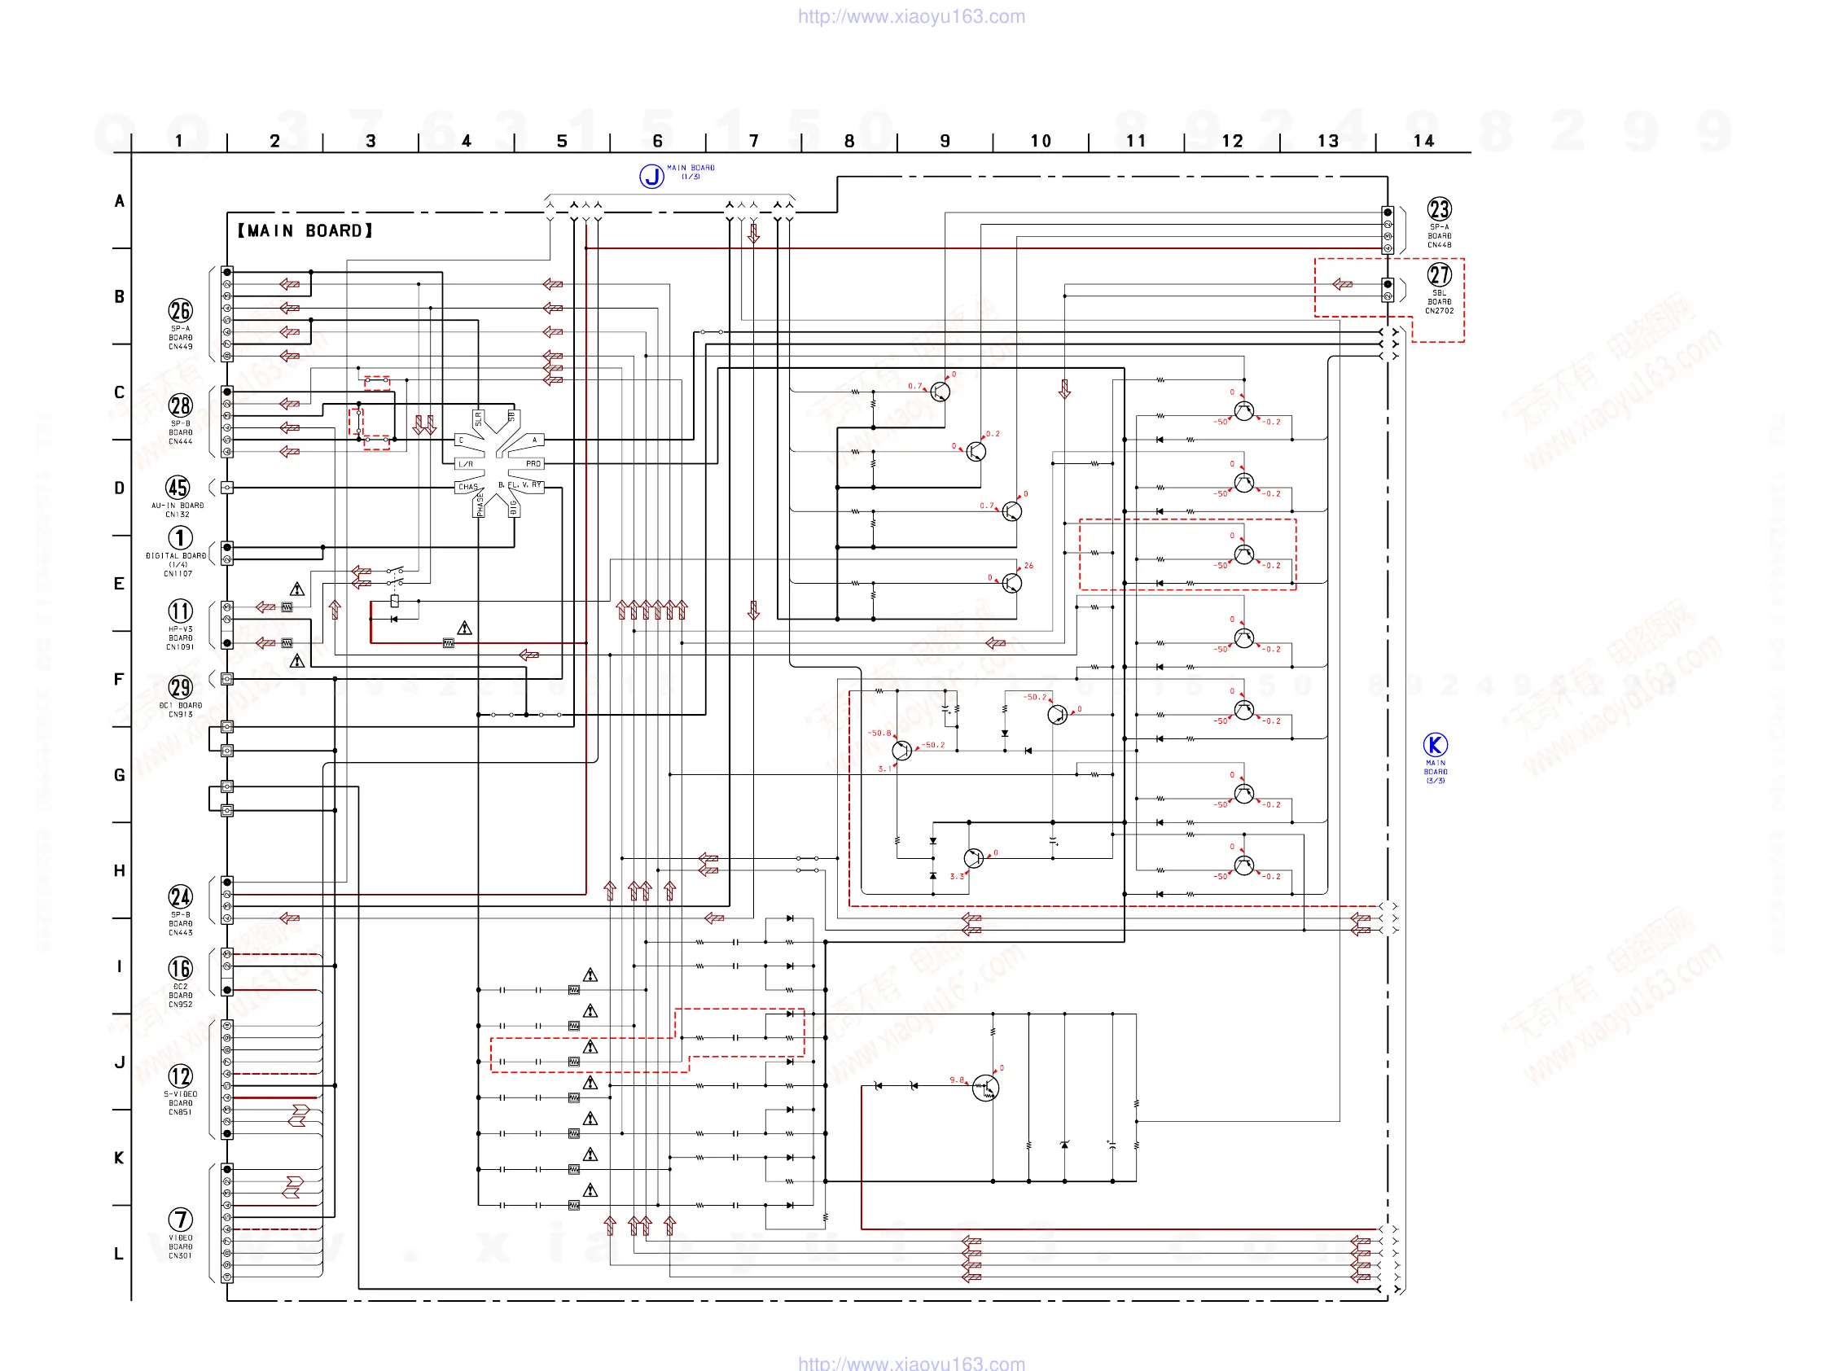Image resolution: width=1824 pixels, height=1371 pixels.
Task: Select circled 45 AU-IN board marker
Action: pos(178,487)
